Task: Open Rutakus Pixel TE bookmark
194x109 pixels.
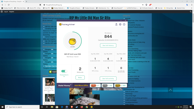Action: click(7, 8)
